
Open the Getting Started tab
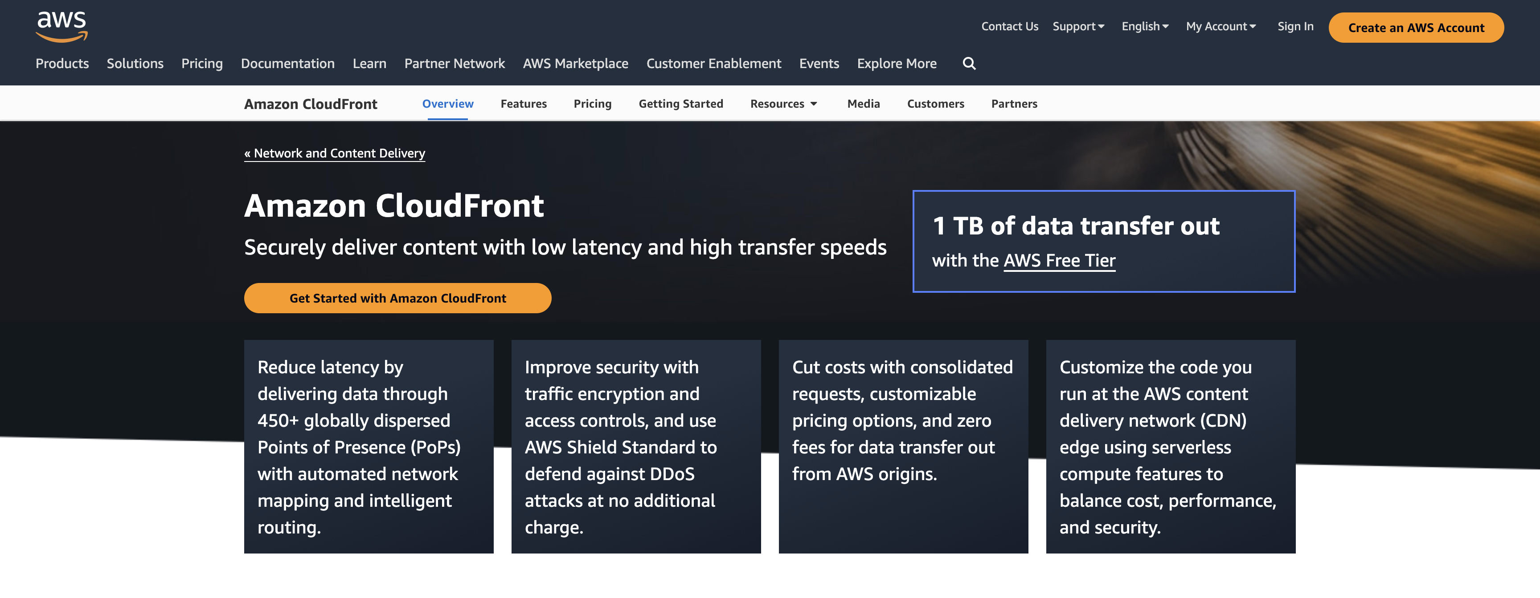tap(681, 103)
